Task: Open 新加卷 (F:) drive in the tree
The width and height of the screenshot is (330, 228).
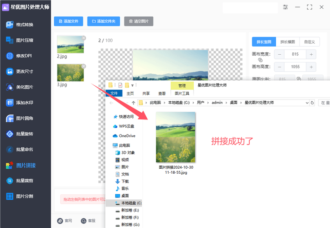Action: (127, 218)
